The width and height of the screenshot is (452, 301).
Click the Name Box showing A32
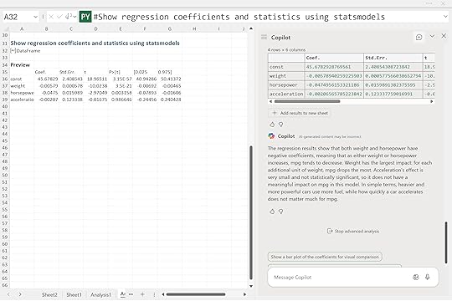17,17
